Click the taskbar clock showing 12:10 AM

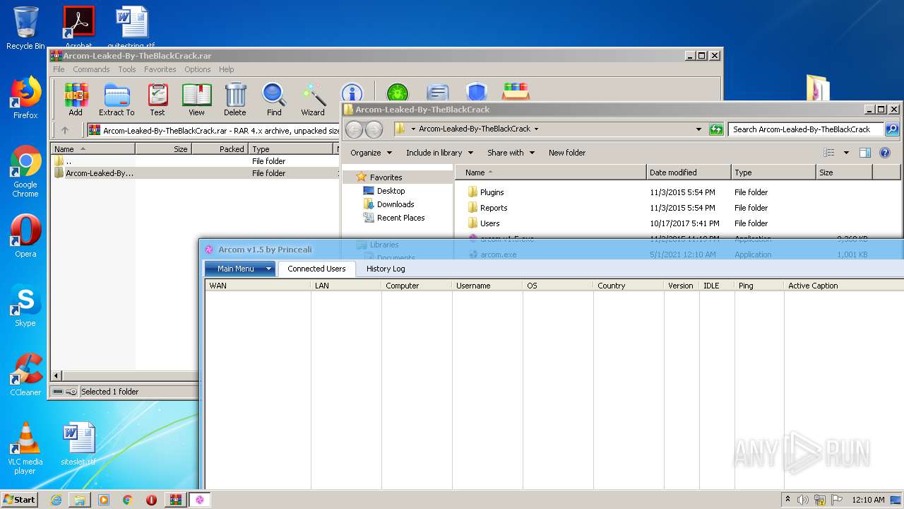pos(868,500)
